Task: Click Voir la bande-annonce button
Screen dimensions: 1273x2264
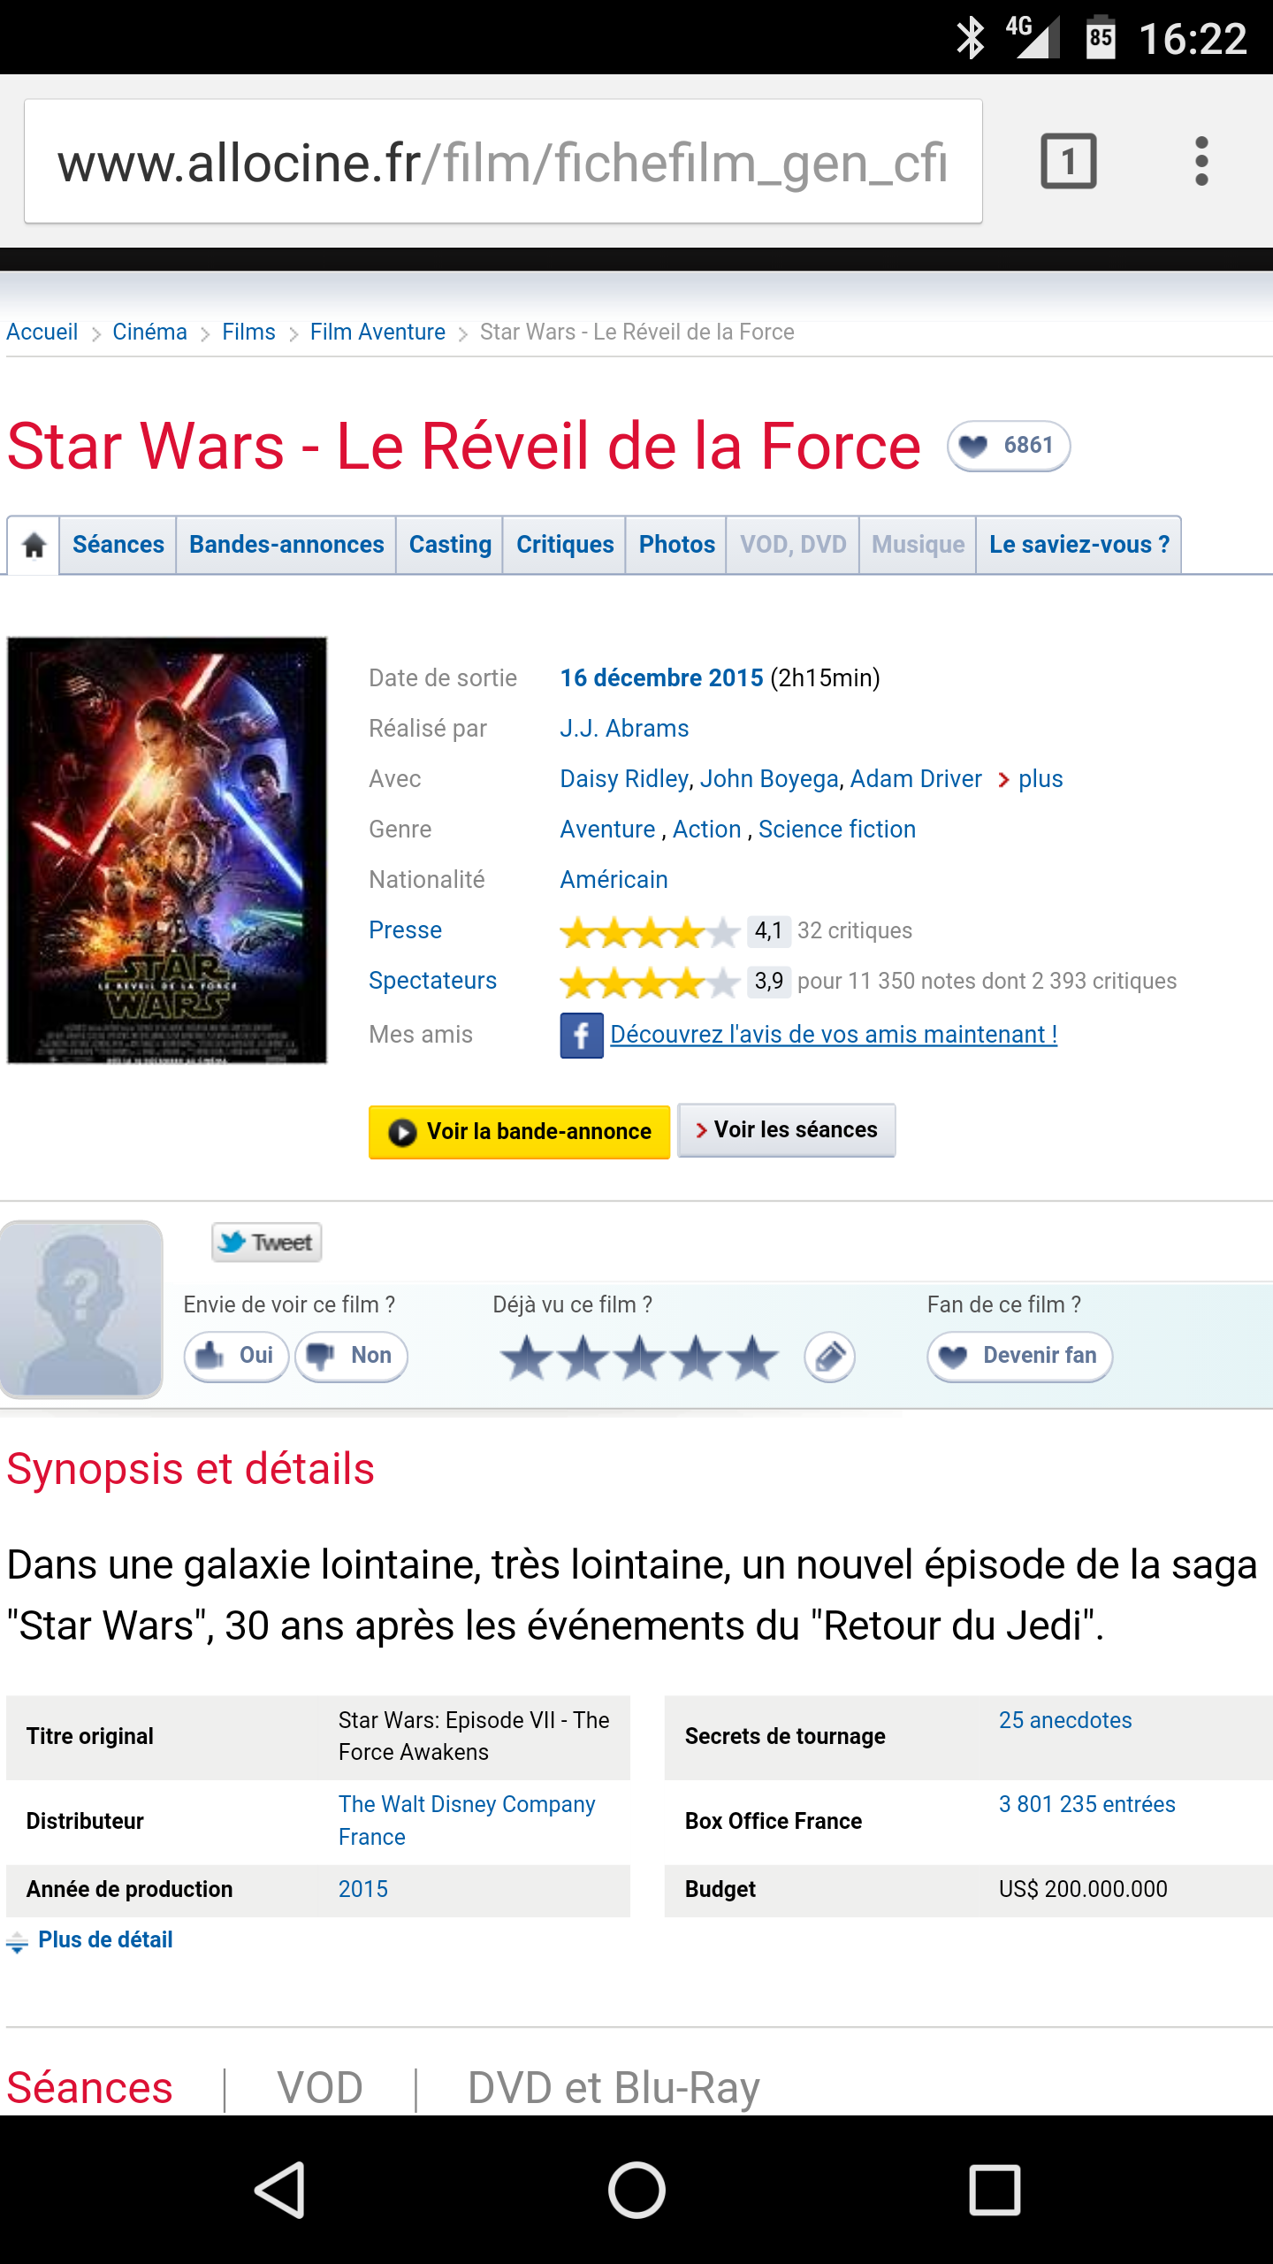Action: click(x=519, y=1132)
